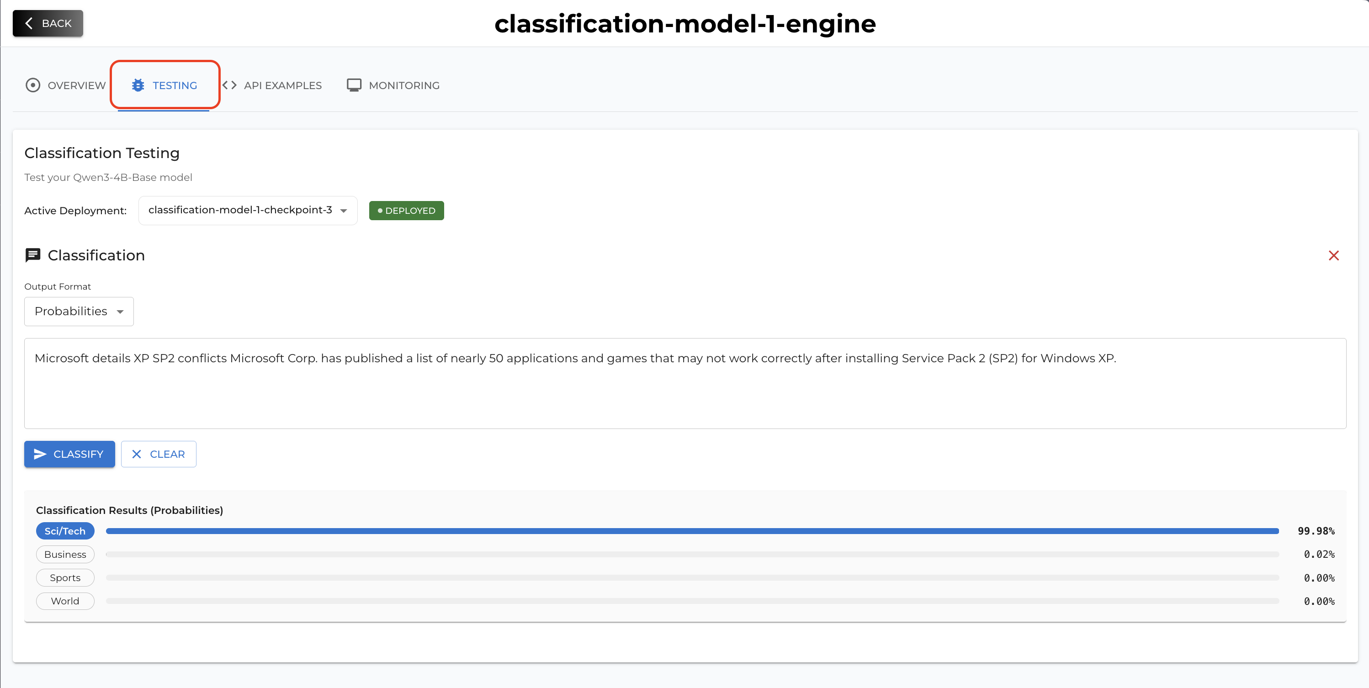Click the API Examples code brackets icon
Viewport: 1369px width, 688px height.
tap(229, 85)
